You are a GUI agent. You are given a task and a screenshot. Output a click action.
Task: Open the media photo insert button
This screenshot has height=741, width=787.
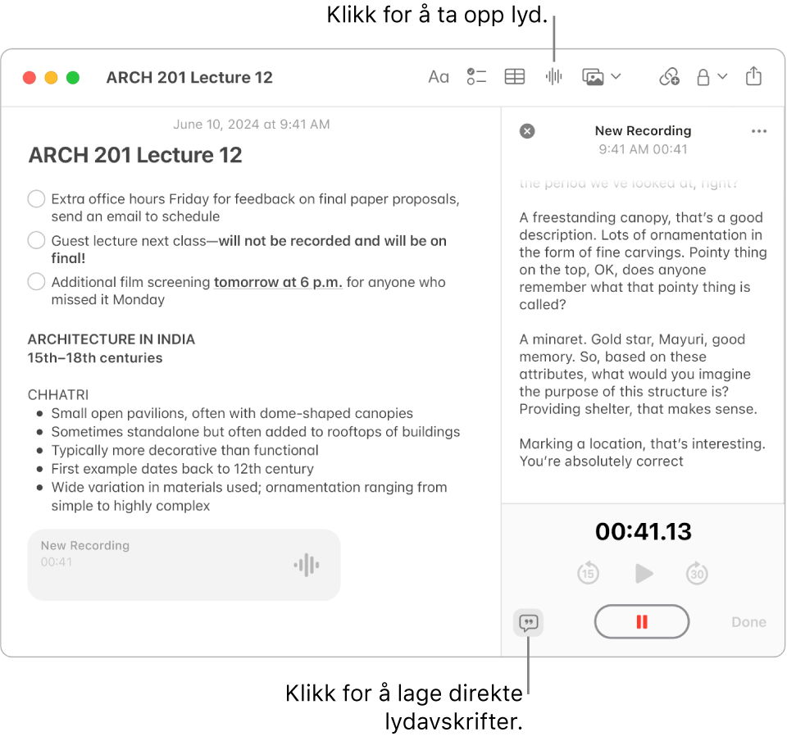(x=593, y=77)
